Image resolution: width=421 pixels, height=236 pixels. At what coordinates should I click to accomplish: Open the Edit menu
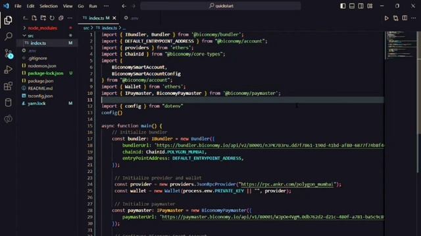tap(30, 6)
